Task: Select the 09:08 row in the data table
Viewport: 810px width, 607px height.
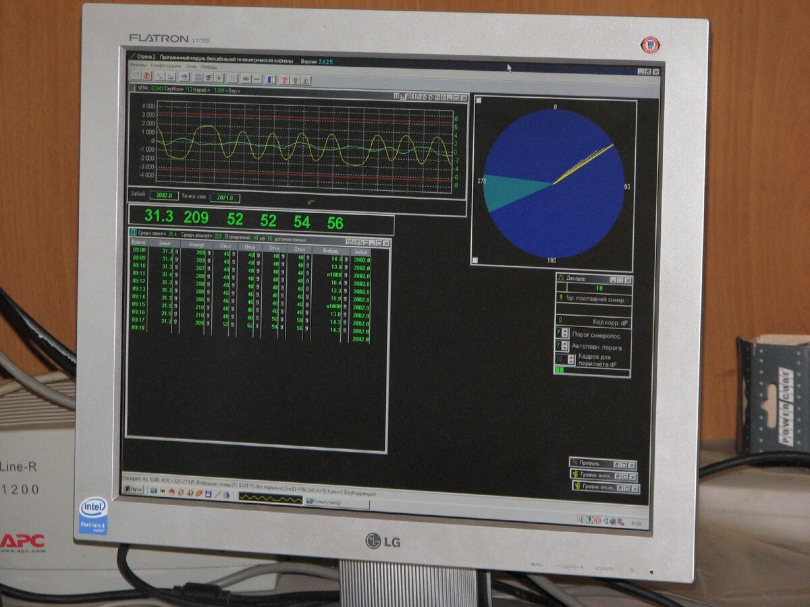Action: coord(250,255)
